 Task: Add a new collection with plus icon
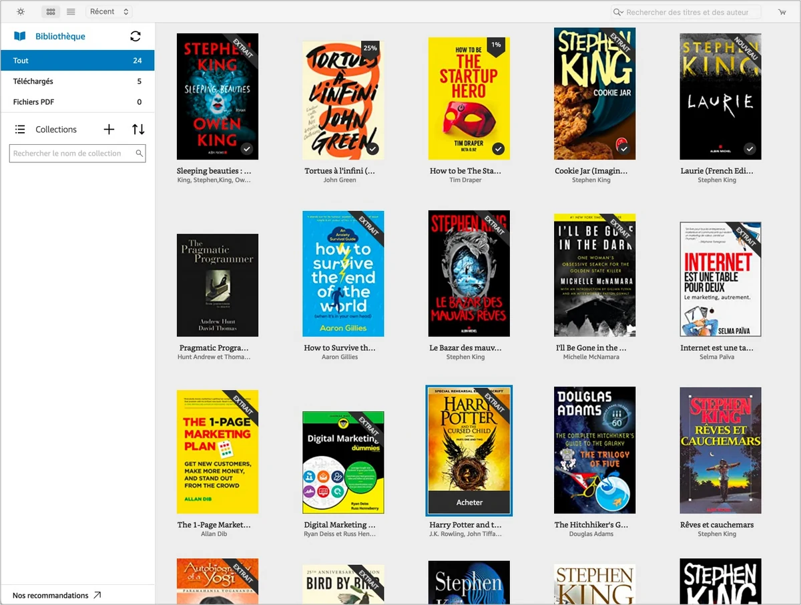click(x=109, y=130)
